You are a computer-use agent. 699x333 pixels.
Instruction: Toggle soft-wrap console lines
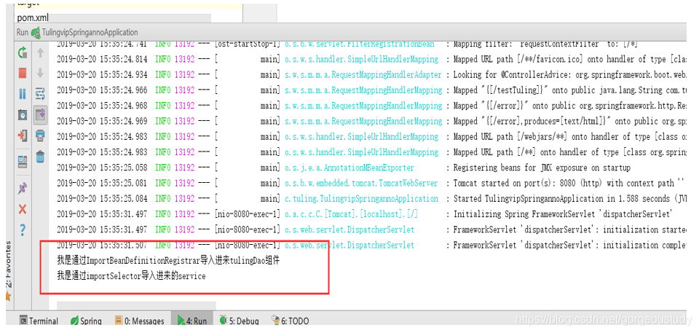(x=40, y=94)
